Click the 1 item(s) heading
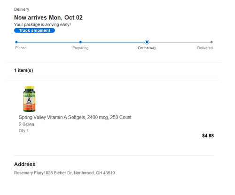This screenshot has height=195, width=235. [23, 70]
